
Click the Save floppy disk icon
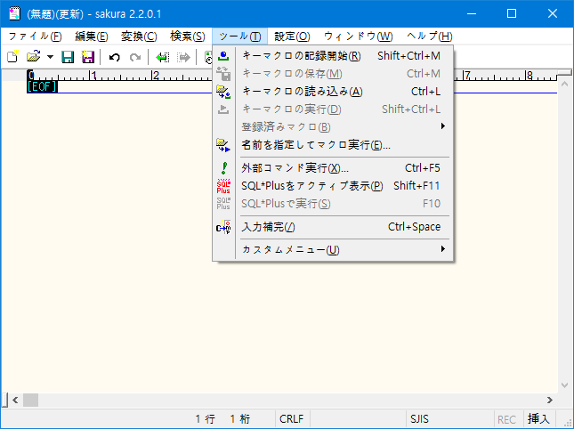click(68, 57)
